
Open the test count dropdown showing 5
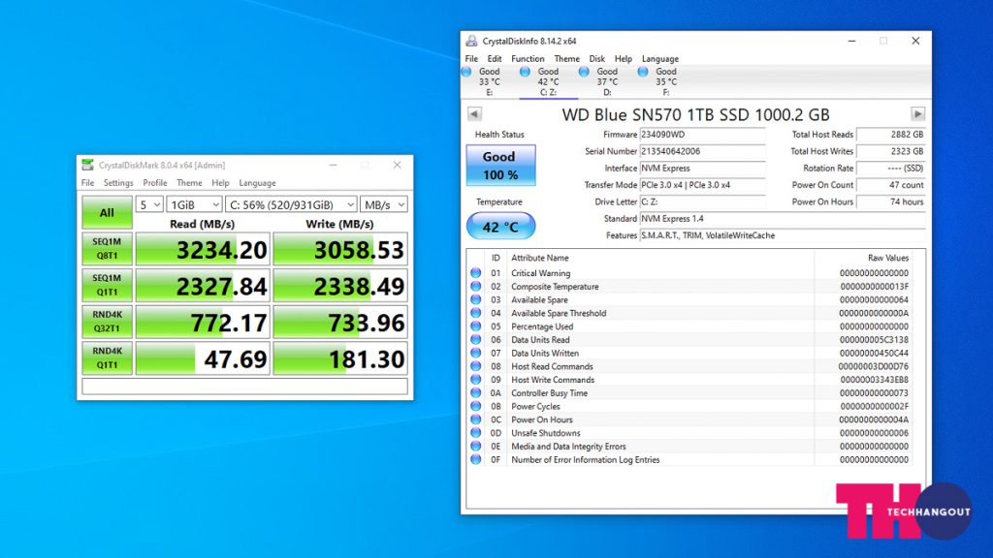tap(149, 204)
